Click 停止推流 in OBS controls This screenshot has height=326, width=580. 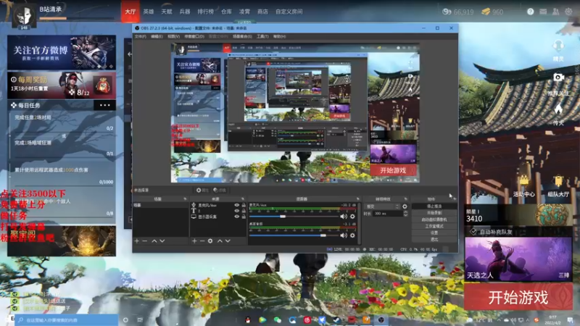pos(434,206)
